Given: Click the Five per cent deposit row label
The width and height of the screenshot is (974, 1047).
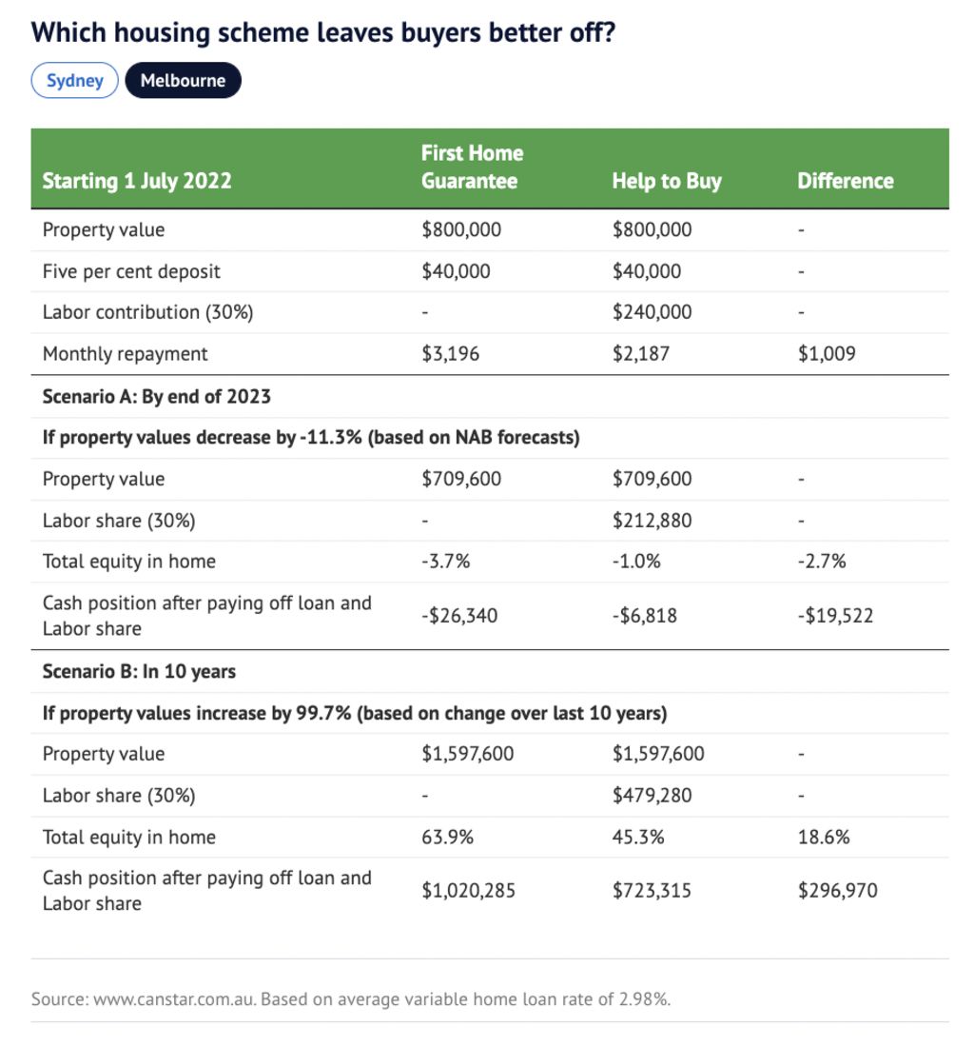Looking at the screenshot, I should [x=131, y=271].
